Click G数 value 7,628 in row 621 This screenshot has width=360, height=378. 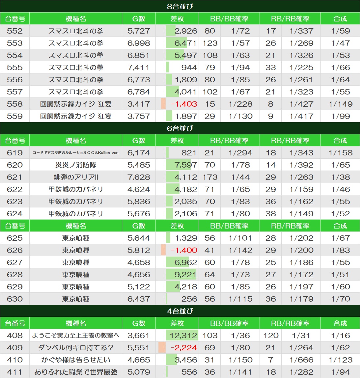[x=139, y=177]
